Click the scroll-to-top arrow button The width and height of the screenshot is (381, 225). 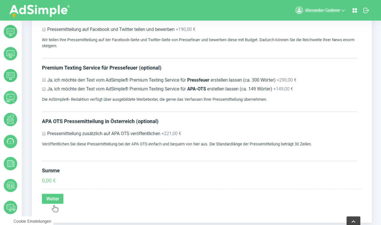click(x=353, y=221)
